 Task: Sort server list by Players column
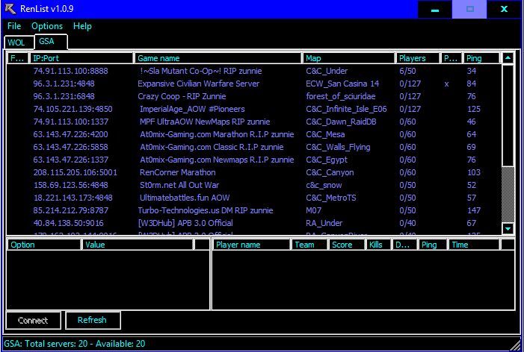point(417,58)
